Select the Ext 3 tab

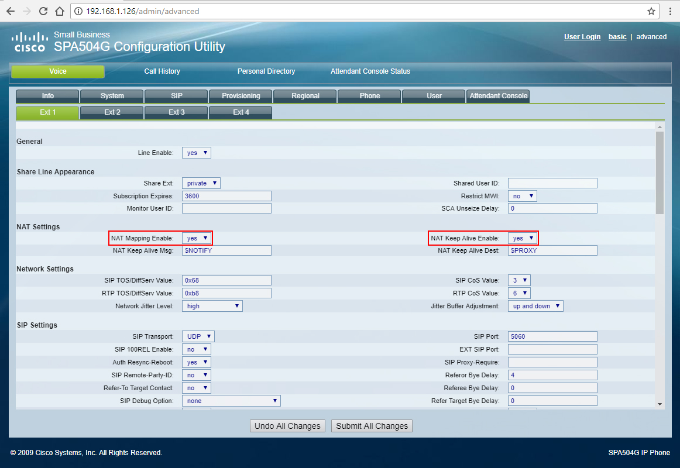tap(177, 112)
